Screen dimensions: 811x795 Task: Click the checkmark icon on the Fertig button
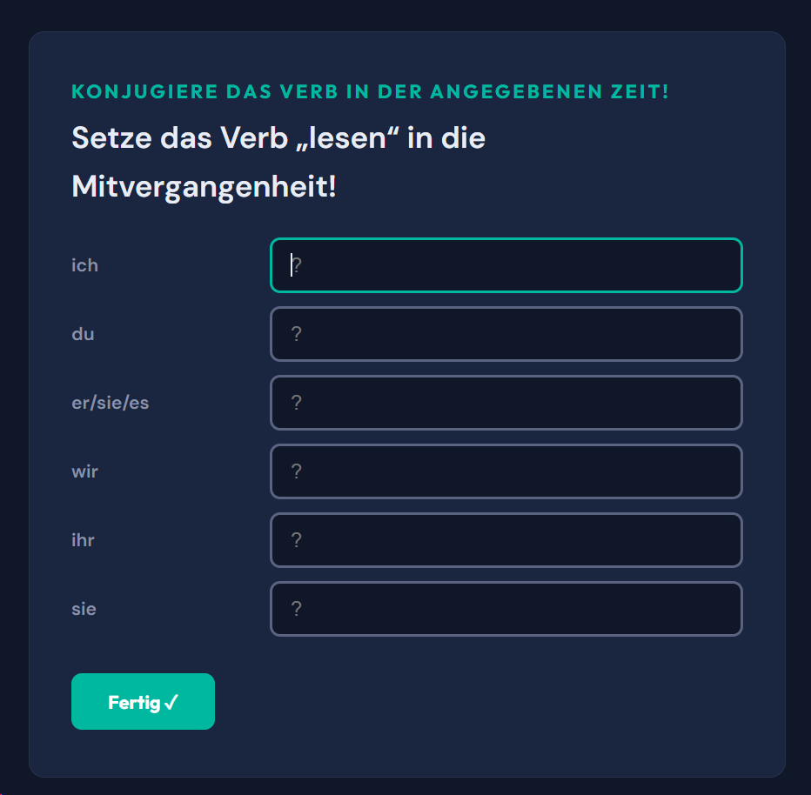click(171, 701)
